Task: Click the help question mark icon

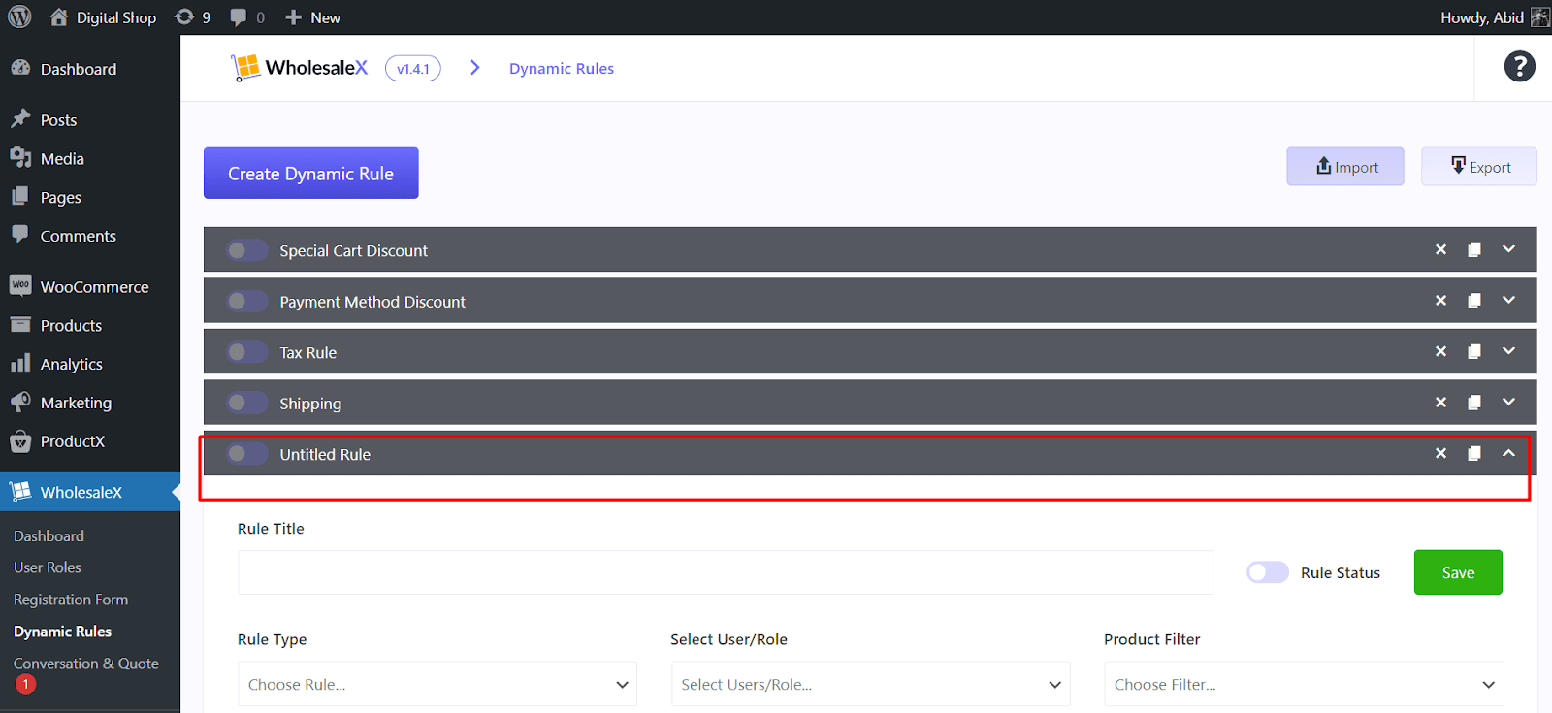Action: 1519,66
